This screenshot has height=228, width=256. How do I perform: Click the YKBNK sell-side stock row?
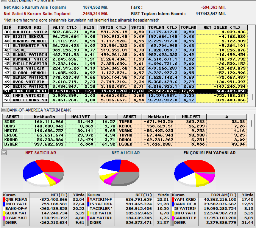182,131
